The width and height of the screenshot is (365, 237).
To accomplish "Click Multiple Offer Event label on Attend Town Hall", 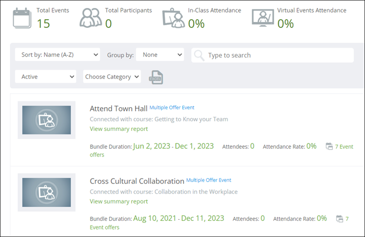I will click(172, 108).
